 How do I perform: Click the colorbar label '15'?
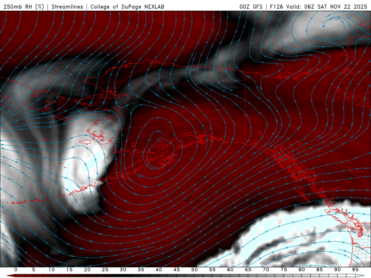[x=69, y=270]
